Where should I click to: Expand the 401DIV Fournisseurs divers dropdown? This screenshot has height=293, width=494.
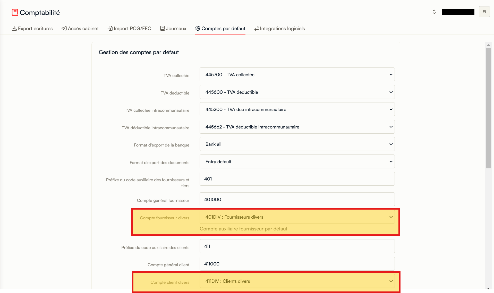coord(297,217)
